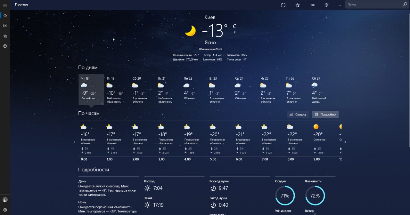Switch units to Fahrenheit
This screenshot has width=410, height=215.
(x=234, y=33)
